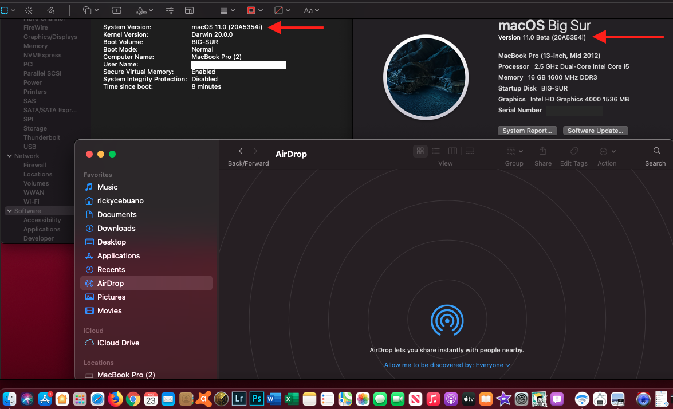Click the AirDrop radar icon in center

click(447, 320)
